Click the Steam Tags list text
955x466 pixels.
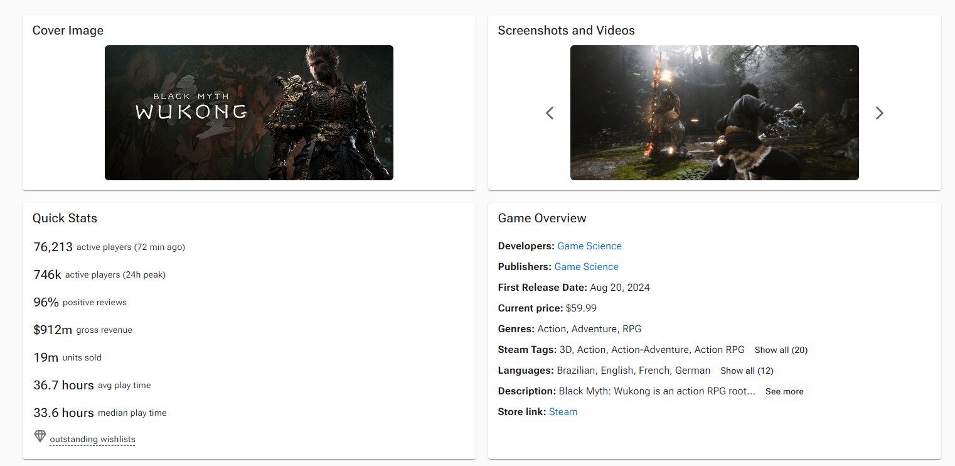coord(652,350)
